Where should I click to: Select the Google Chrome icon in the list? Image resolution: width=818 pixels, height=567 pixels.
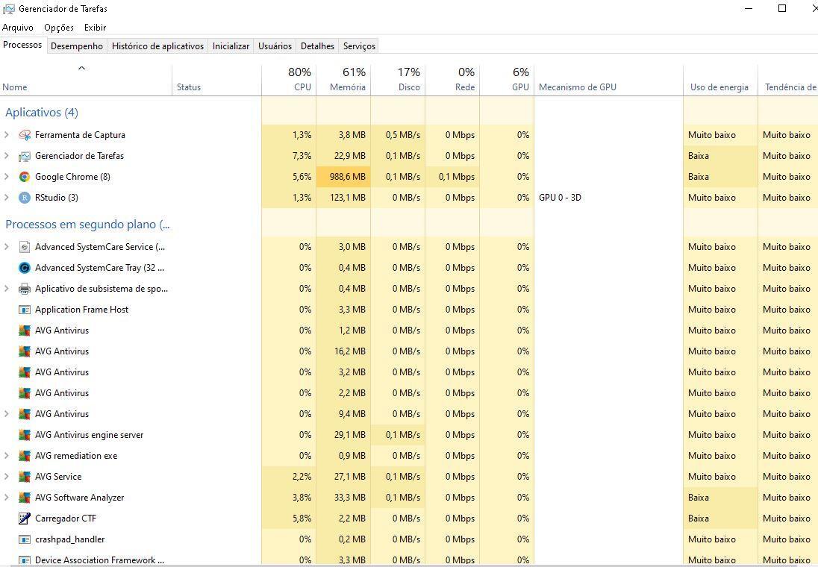tap(25, 177)
